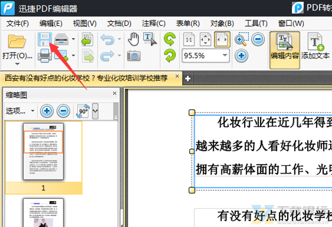Click the 添加文本 add text tool
The height and width of the screenshot is (227, 332).
(315, 47)
